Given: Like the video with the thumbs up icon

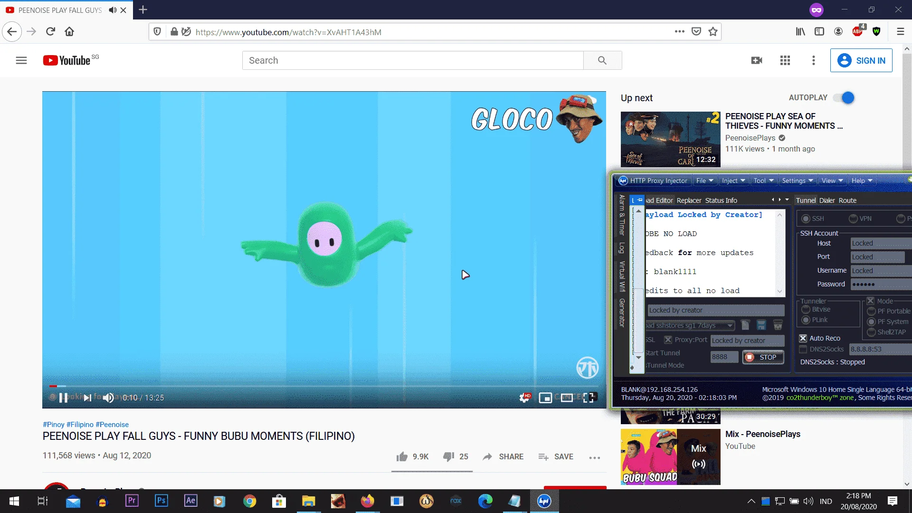Looking at the screenshot, I should coord(402,456).
